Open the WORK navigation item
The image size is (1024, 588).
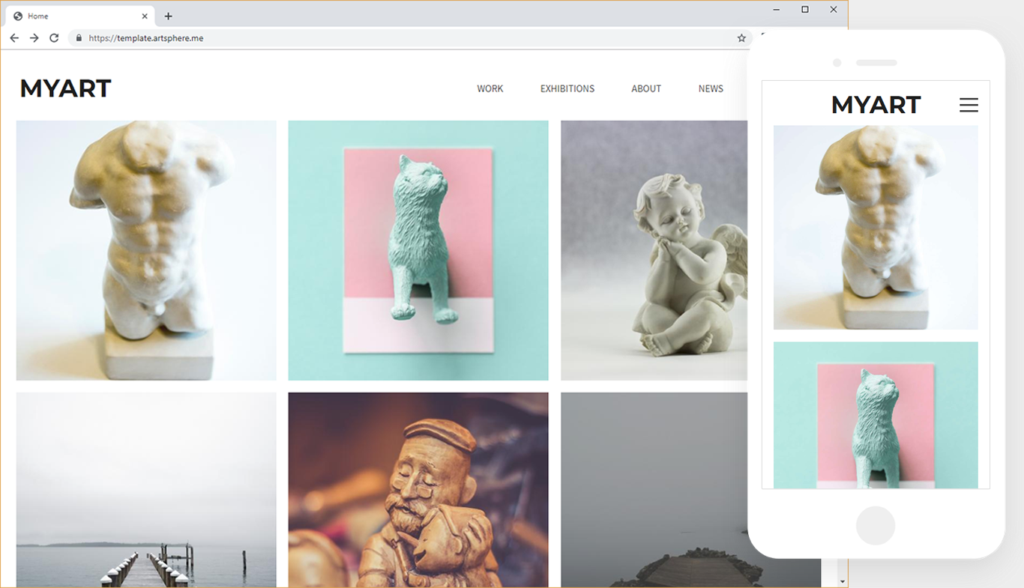[x=490, y=88]
